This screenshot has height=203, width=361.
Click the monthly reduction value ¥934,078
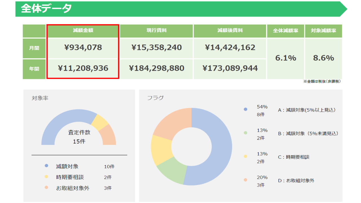tap(83, 48)
